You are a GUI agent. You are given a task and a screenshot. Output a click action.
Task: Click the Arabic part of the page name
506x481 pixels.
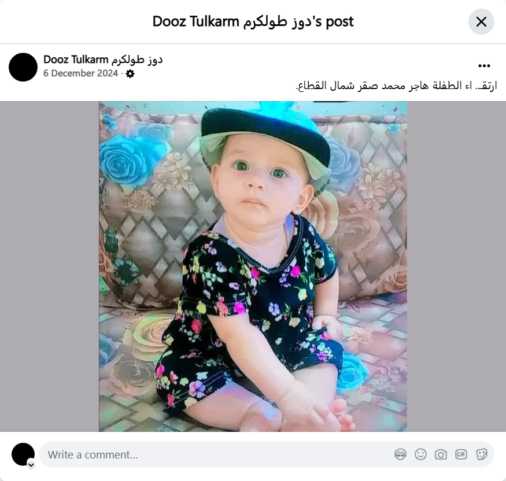tap(137, 60)
